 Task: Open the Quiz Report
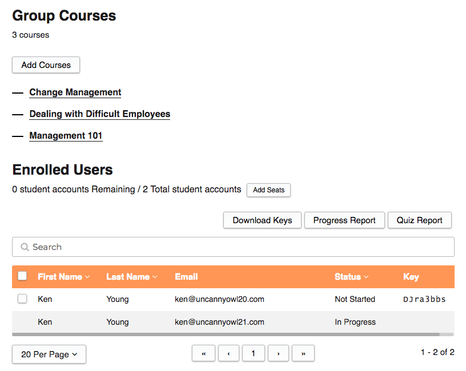[x=420, y=220]
